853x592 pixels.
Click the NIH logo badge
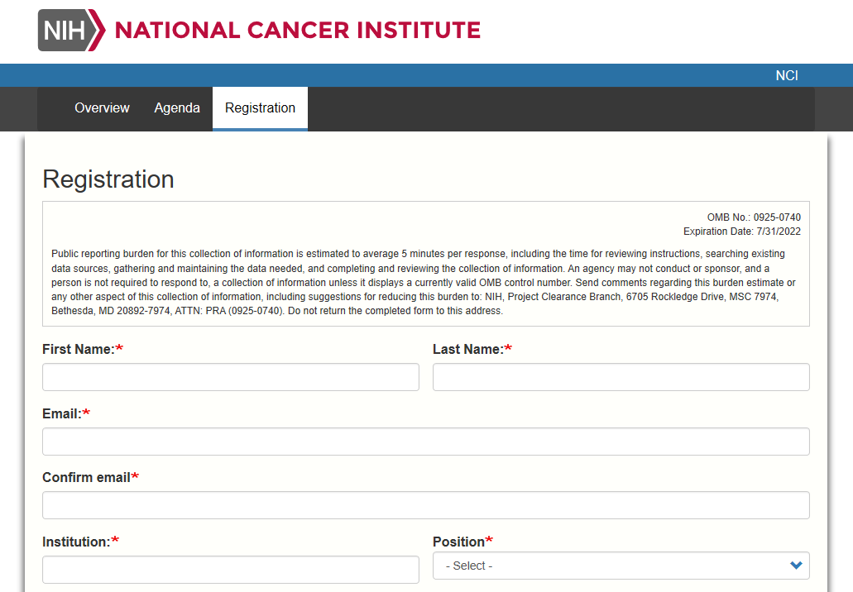71,31
